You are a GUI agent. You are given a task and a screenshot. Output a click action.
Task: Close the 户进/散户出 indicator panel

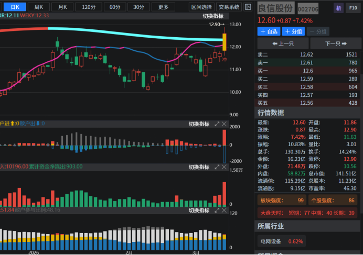pyautogui.click(x=224, y=124)
